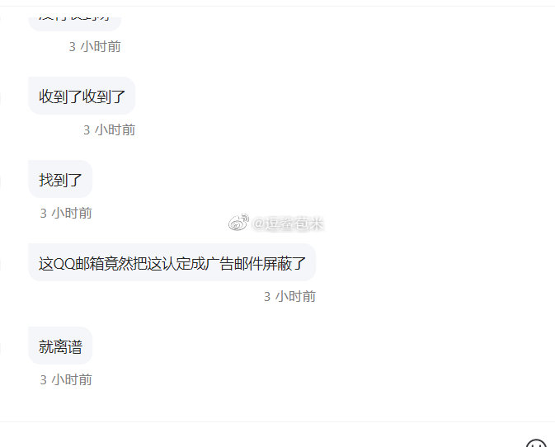Select the 就离谱 message bubble
Image resolution: width=555 pixels, height=447 pixels.
tap(60, 346)
